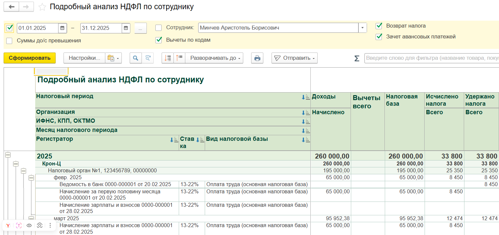Click the magnifier search icon in toolbar
The width and height of the screenshot is (499, 235).
(135, 58)
